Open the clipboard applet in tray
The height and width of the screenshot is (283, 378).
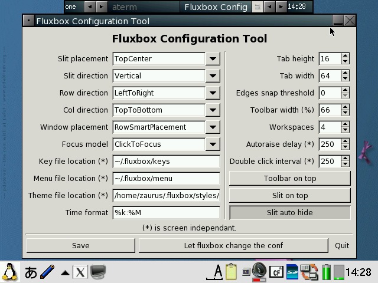click(232, 272)
